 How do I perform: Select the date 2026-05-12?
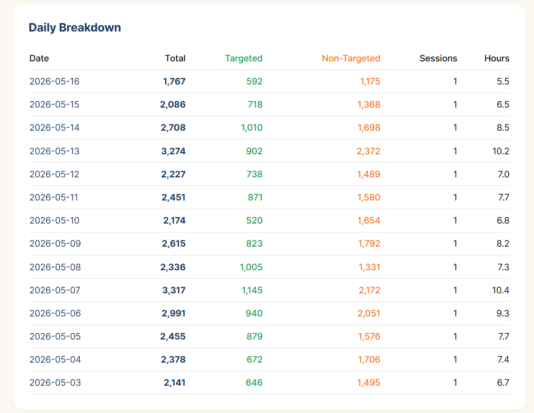tap(54, 174)
